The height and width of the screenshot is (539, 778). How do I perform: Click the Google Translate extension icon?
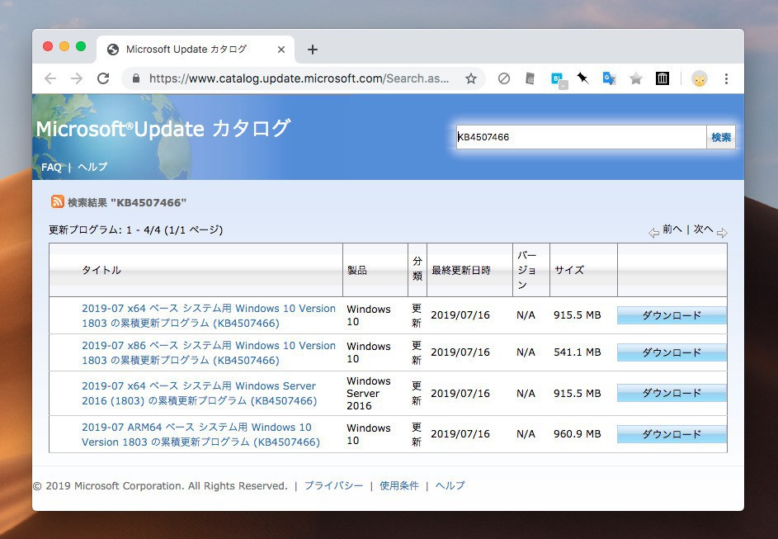(x=609, y=78)
